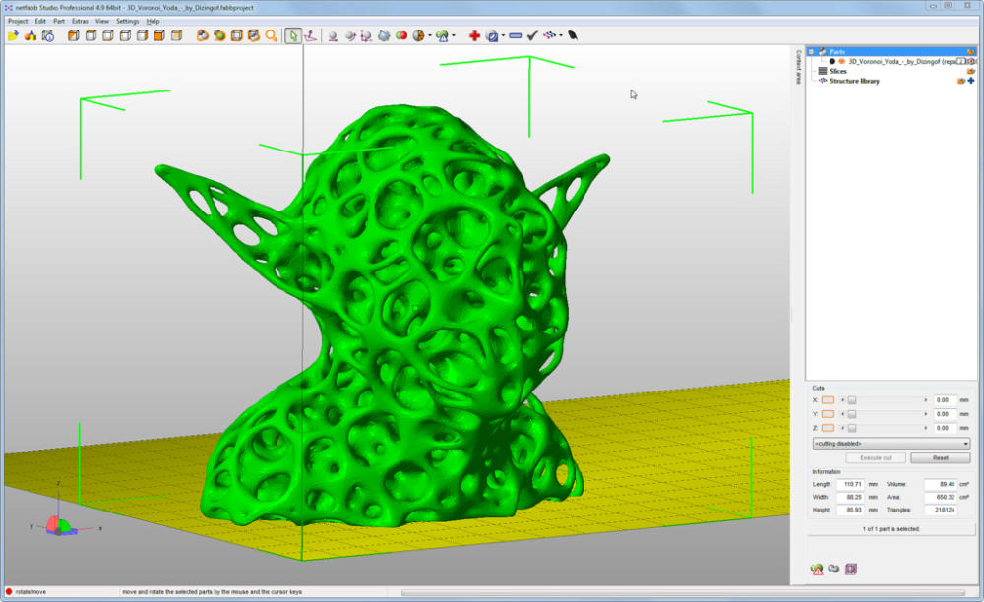Select Slices in the project tree
Viewport: 984px width, 602px height.
pos(837,71)
